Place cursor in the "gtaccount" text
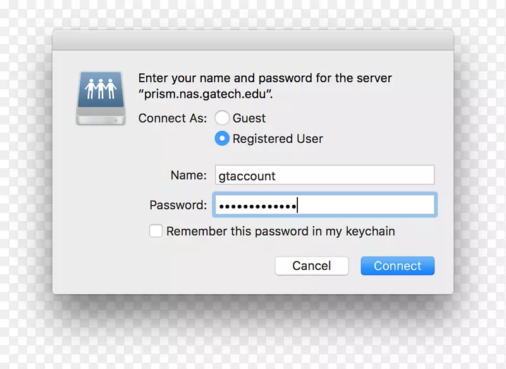 click(x=247, y=176)
